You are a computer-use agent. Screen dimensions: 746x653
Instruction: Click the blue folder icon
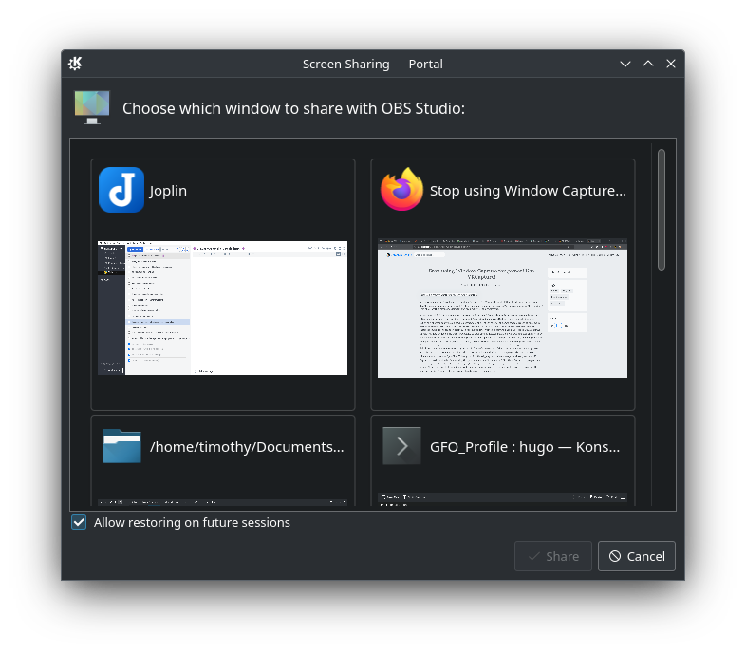coord(121,446)
